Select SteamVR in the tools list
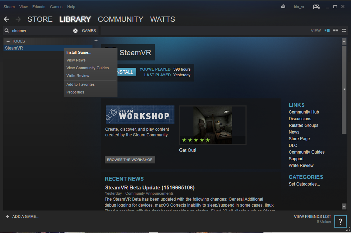The height and width of the screenshot is (233, 351). point(48,48)
